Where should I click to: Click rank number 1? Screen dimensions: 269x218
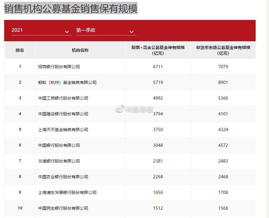click(x=20, y=66)
